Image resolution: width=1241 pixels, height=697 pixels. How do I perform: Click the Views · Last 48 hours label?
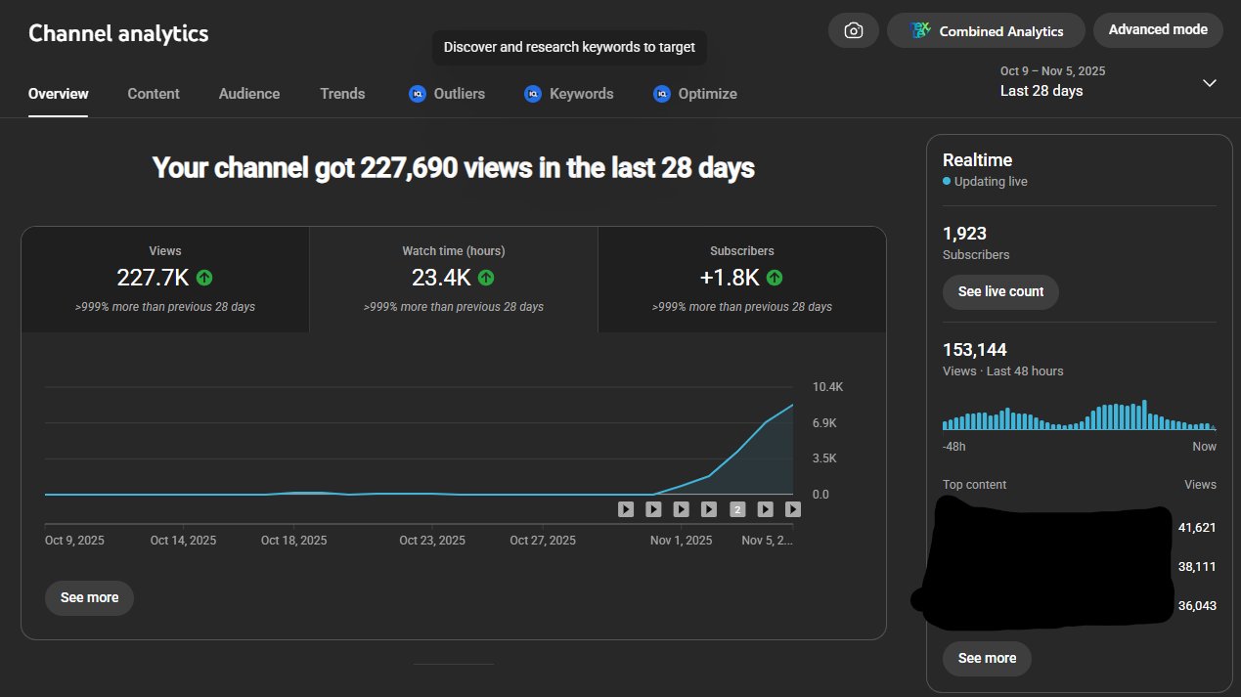point(1002,371)
